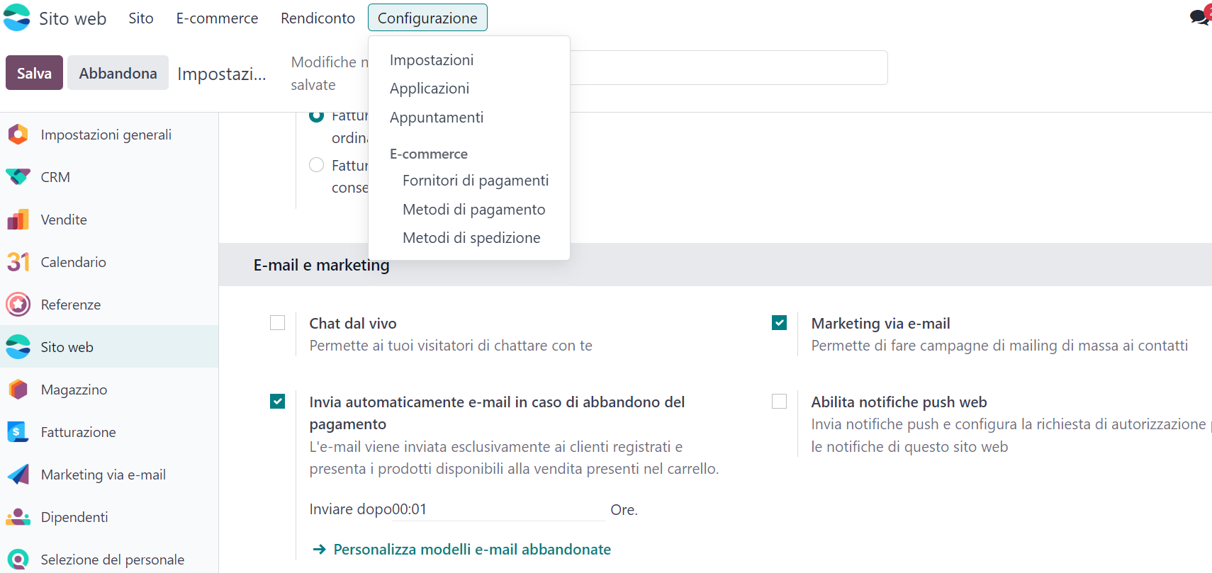This screenshot has height=573, width=1212.
Task: Open the chat messages icon
Action: point(1199,17)
